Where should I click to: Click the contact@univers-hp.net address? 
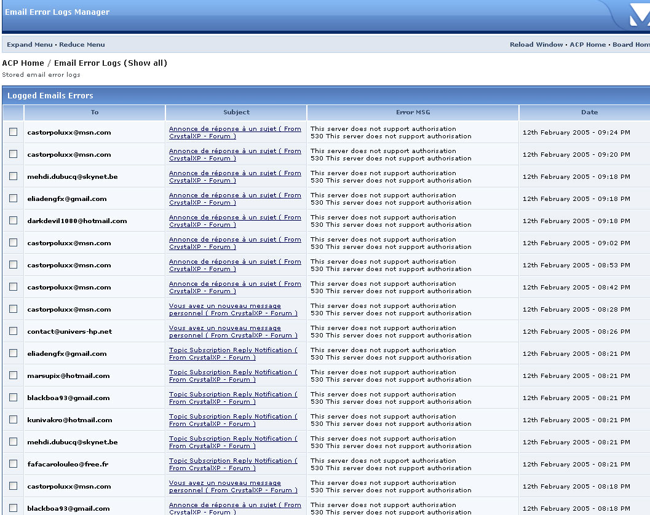pyautogui.click(x=69, y=331)
